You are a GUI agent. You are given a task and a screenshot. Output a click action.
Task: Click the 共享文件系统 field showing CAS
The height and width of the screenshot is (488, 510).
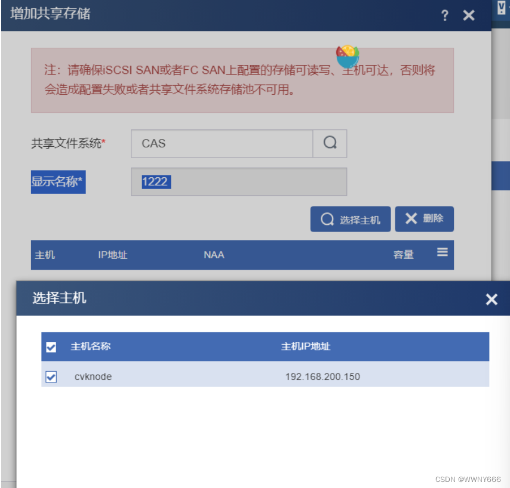(222, 143)
